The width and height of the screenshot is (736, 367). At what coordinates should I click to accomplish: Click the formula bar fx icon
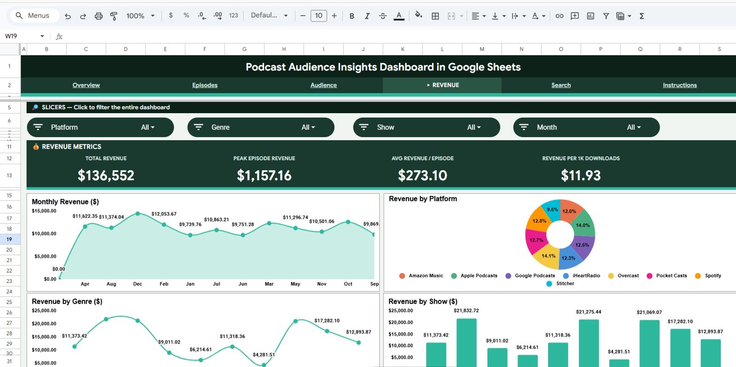tap(59, 36)
